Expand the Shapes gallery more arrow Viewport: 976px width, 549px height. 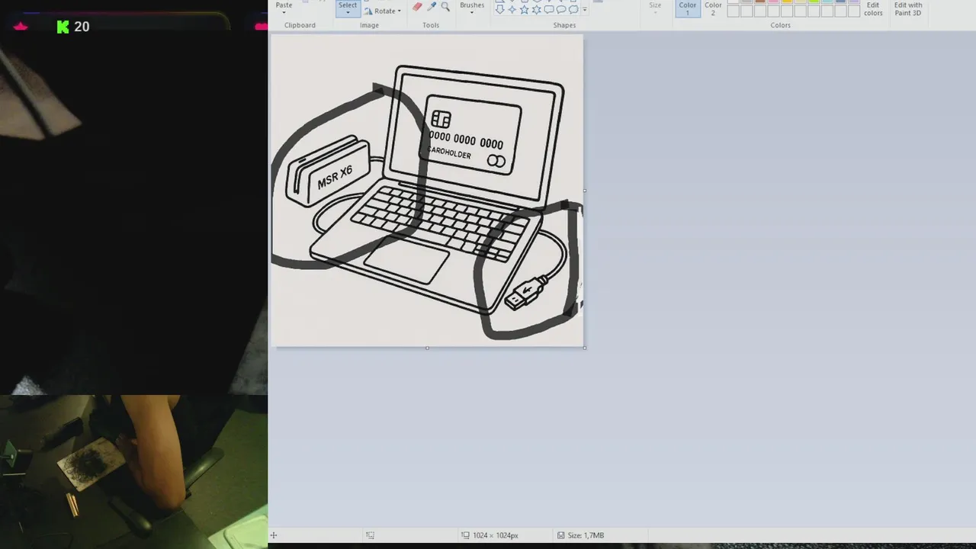pos(585,10)
